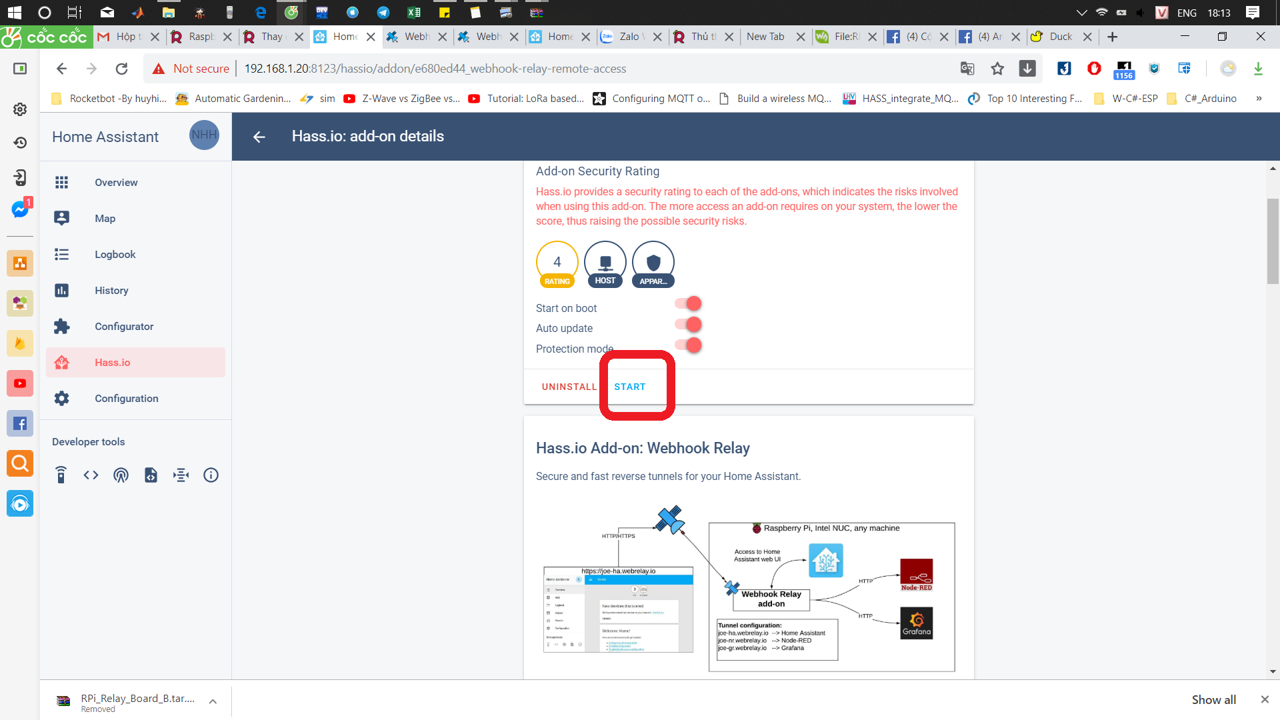The image size is (1280, 720).
Task: Open history clock icon in sidebar
Action: coord(20,143)
